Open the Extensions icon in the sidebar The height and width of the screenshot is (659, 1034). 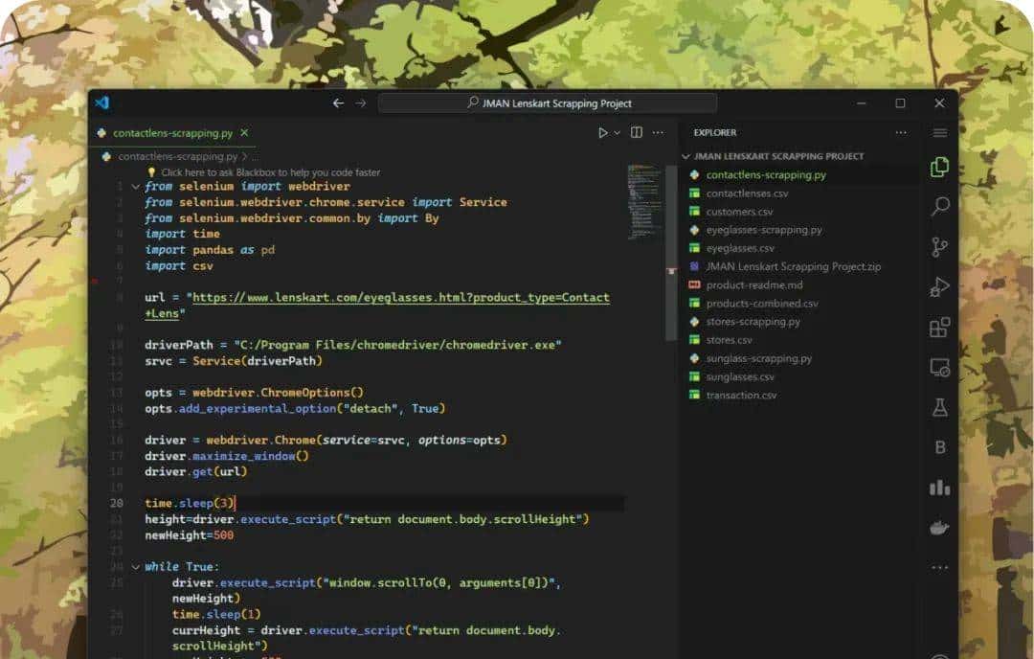(x=939, y=327)
